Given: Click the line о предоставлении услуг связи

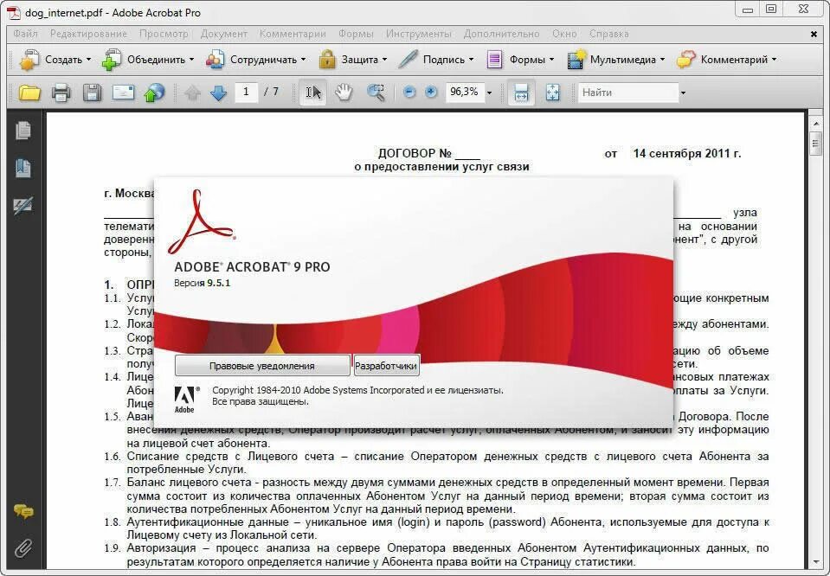Looking at the screenshot, I should [x=441, y=167].
